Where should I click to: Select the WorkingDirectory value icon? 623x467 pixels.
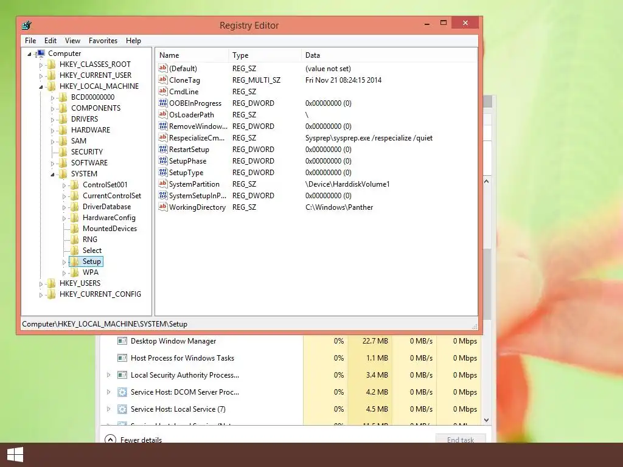pyautogui.click(x=163, y=207)
